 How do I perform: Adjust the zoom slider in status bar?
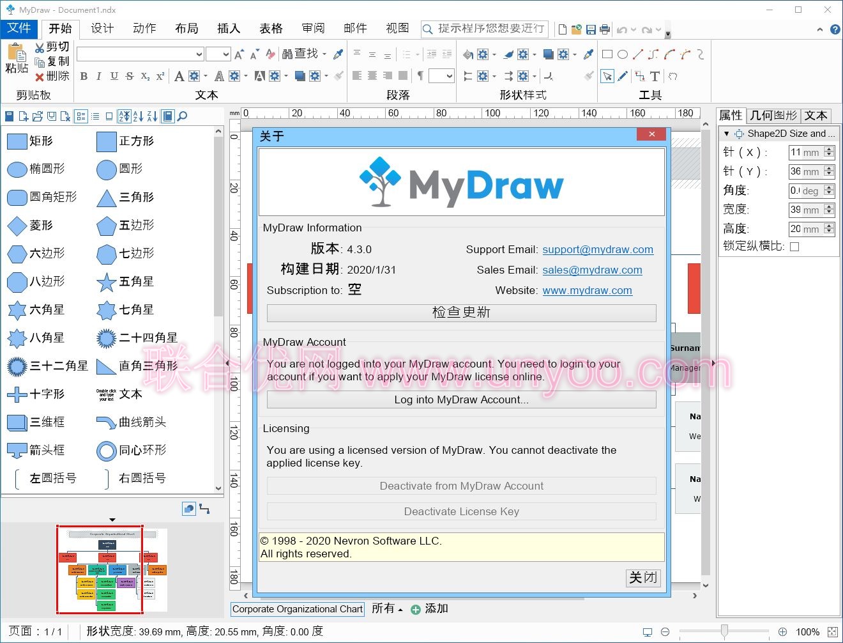tap(724, 631)
